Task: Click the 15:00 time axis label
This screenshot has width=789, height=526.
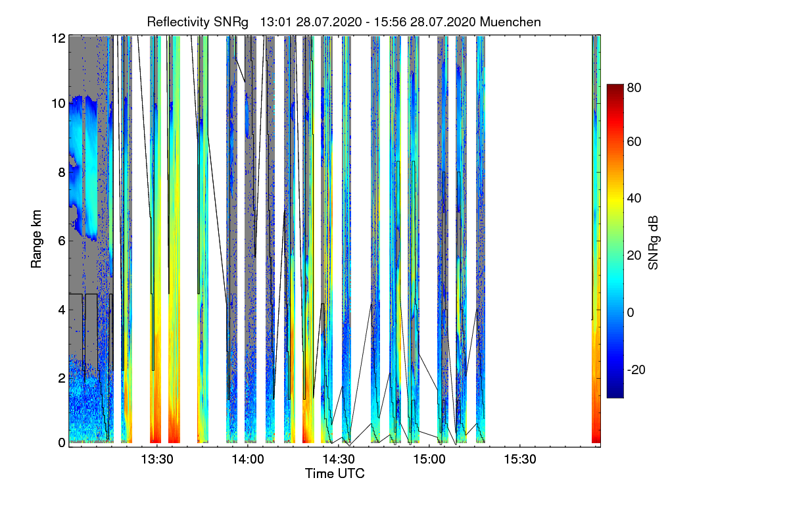Action: [x=429, y=460]
